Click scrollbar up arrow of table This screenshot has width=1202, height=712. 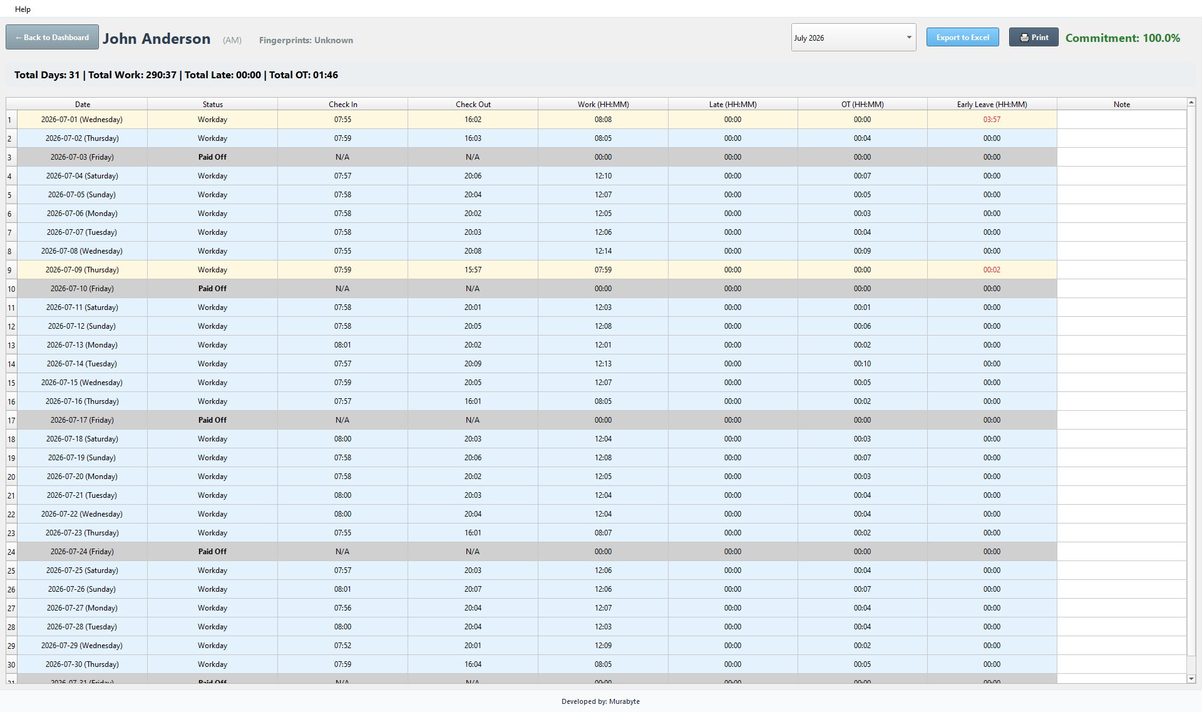click(1191, 102)
